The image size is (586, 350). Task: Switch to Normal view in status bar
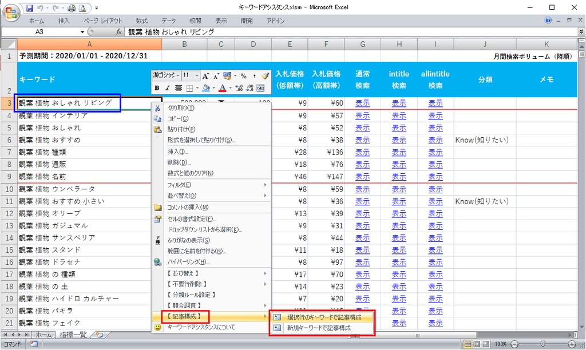click(x=468, y=344)
